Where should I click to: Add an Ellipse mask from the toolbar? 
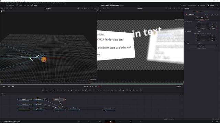click(x=98, y=90)
